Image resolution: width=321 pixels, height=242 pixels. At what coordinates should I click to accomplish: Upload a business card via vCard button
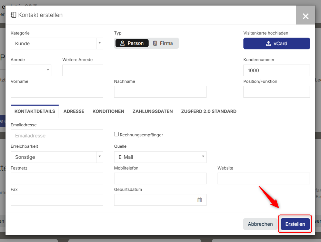[x=277, y=43]
